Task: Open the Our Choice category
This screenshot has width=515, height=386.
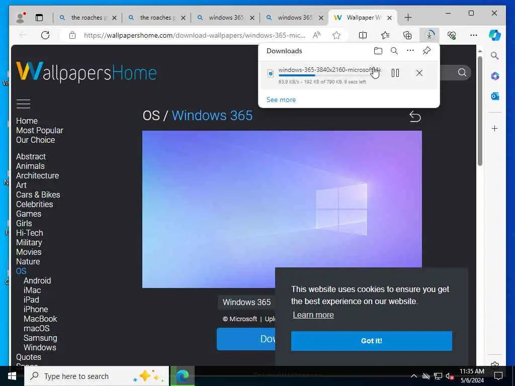Action: pos(36,140)
